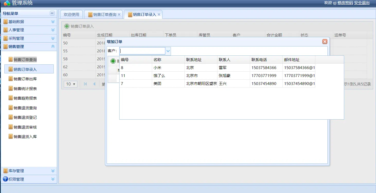Viewport: 376px width, 193px height.
Task: Click the 销售趋势报表 sidebar item icon
Action: coord(11,98)
